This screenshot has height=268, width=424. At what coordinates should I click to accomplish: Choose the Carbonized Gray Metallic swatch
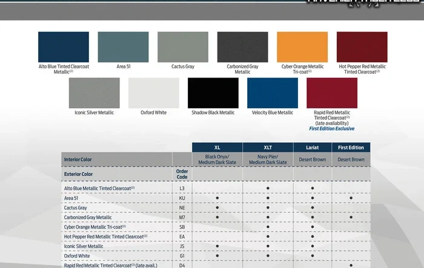242,47
